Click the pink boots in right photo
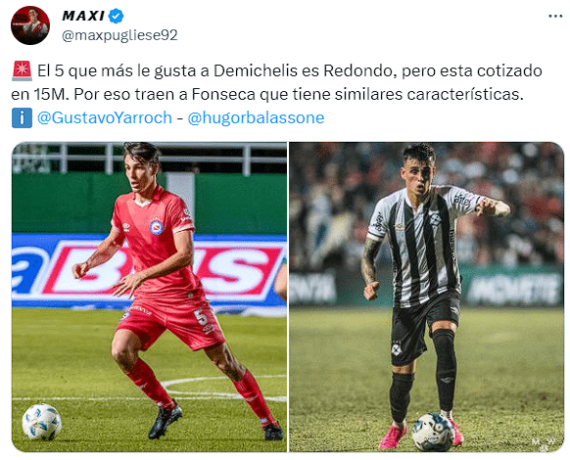The width and height of the screenshot is (570, 460). tap(422, 434)
